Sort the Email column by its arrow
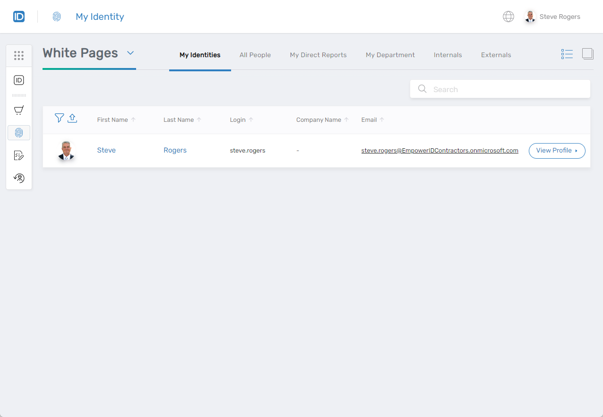 pyautogui.click(x=382, y=119)
